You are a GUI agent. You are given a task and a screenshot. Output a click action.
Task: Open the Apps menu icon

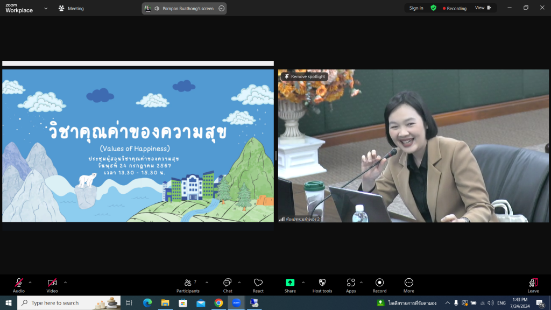point(351,283)
